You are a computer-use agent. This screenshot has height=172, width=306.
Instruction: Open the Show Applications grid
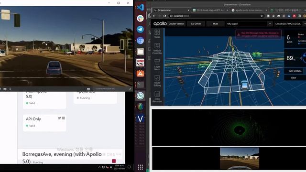[x=140, y=167]
